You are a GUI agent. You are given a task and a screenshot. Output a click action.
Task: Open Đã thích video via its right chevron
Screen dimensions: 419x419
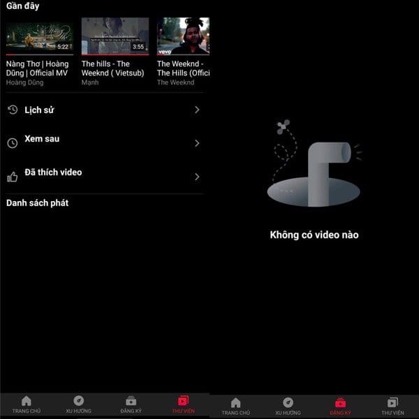[x=197, y=177]
